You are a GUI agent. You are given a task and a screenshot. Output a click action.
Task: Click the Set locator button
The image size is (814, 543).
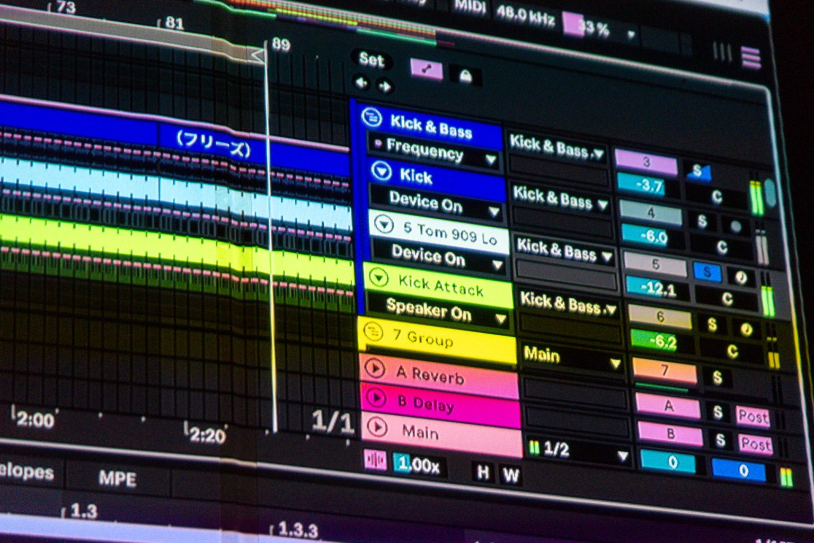[x=371, y=59]
